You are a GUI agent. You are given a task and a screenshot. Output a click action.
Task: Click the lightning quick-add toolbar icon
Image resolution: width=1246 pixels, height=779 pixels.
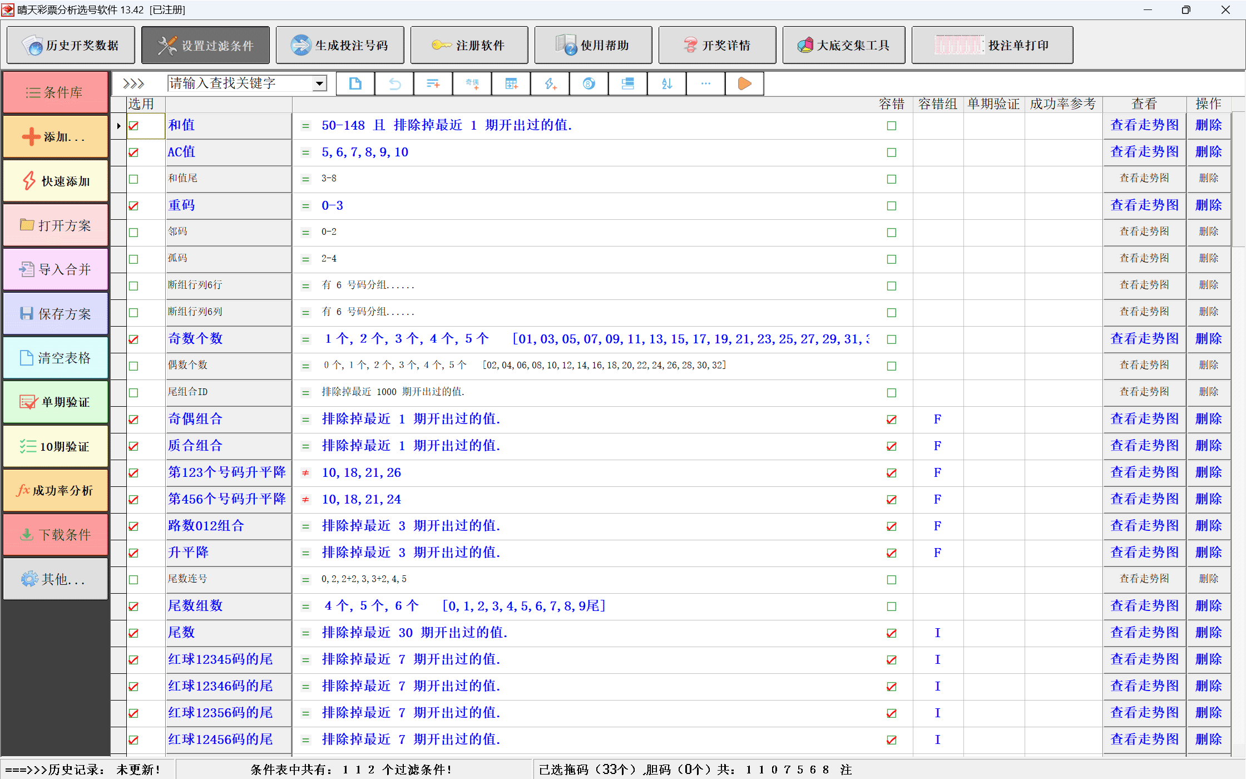pos(550,83)
